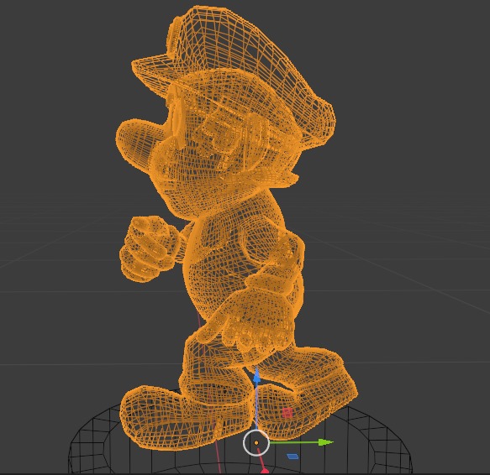Click the red square plane handle
This screenshot has height=475, width=490.
tap(287, 413)
